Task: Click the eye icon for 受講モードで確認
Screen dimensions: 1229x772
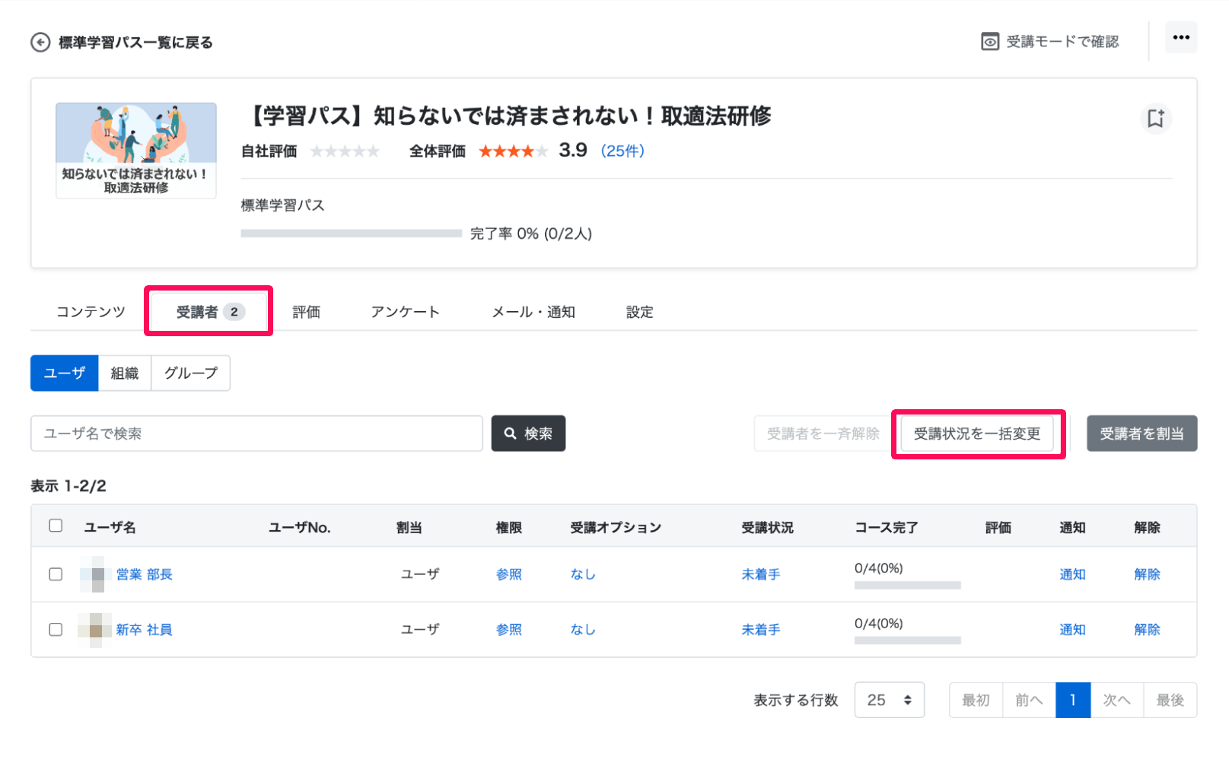Action: tap(989, 42)
